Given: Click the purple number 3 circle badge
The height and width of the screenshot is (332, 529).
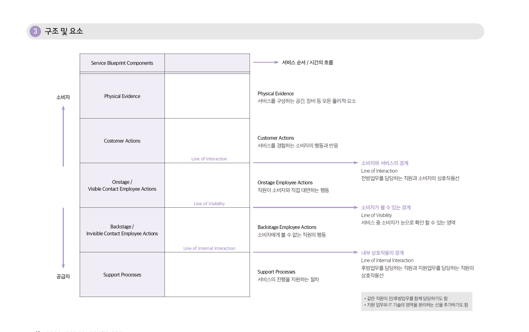Looking at the screenshot, I should pyautogui.click(x=35, y=31).
